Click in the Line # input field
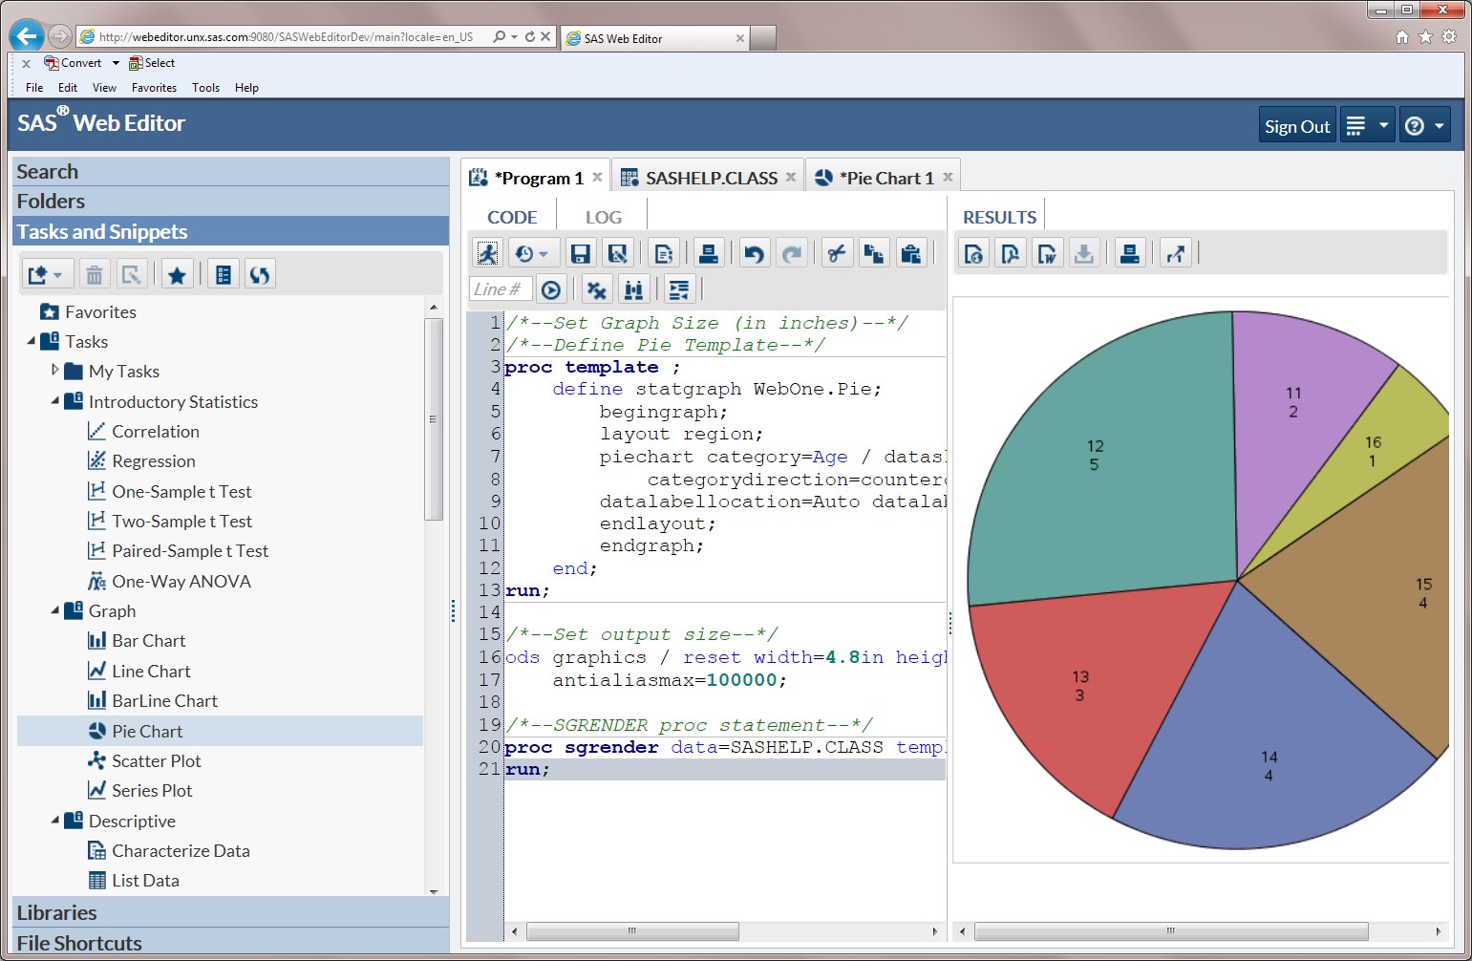1472x961 pixels. pyautogui.click(x=500, y=288)
